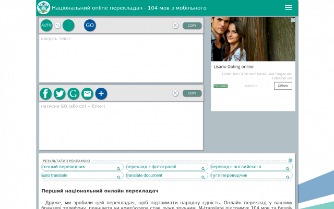Copy translated text using bottom COPY
The height and width of the screenshot is (209, 334).
coord(192,93)
